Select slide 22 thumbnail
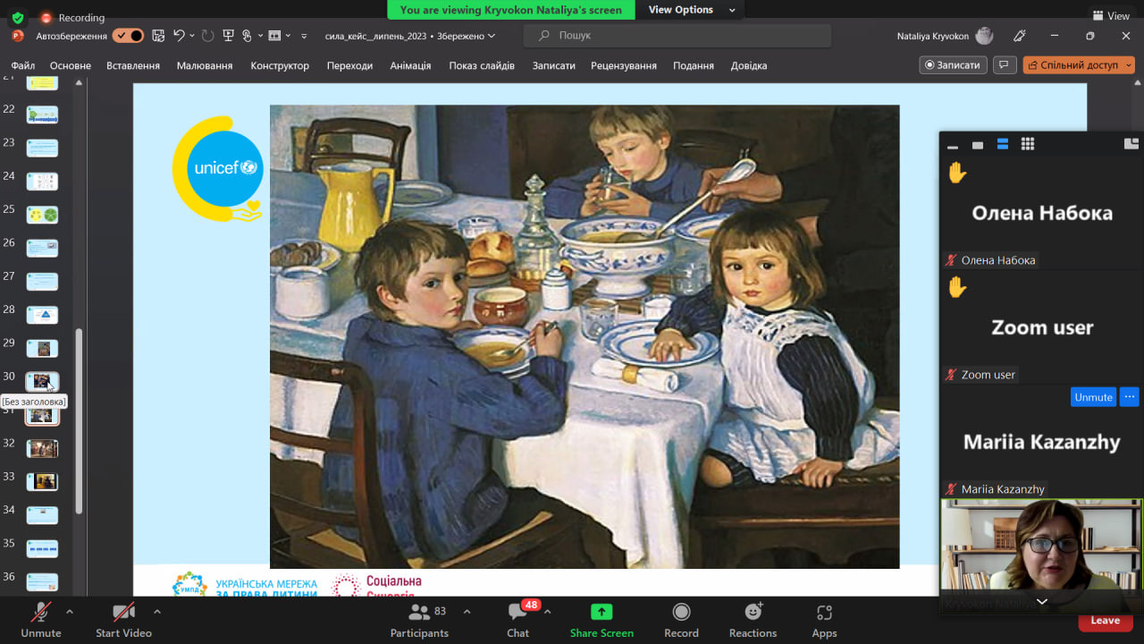The image size is (1144, 644). pos(42,114)
